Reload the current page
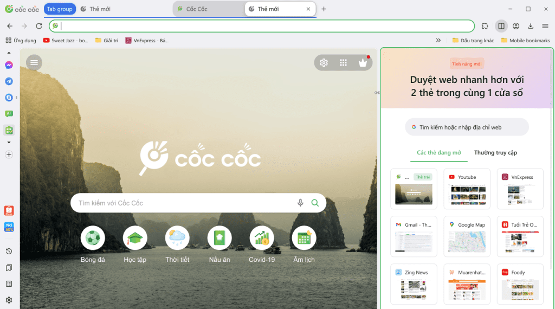 coord(39,26)
